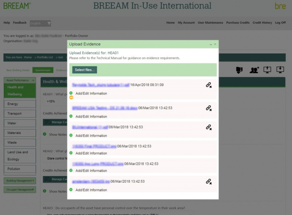Open Help in the top bar
This screenshot has width=292, height=215.
(x=7, y=23)
